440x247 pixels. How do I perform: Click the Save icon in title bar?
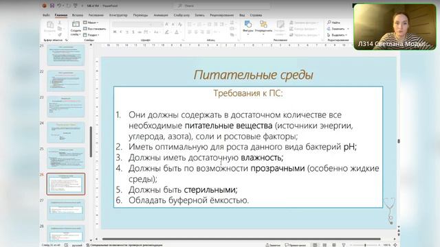[52, 5]
